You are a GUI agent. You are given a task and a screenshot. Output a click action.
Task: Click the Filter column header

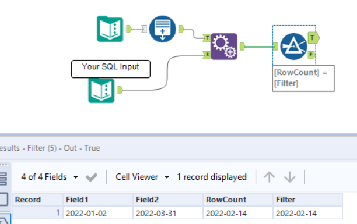(x=308, y=200)
